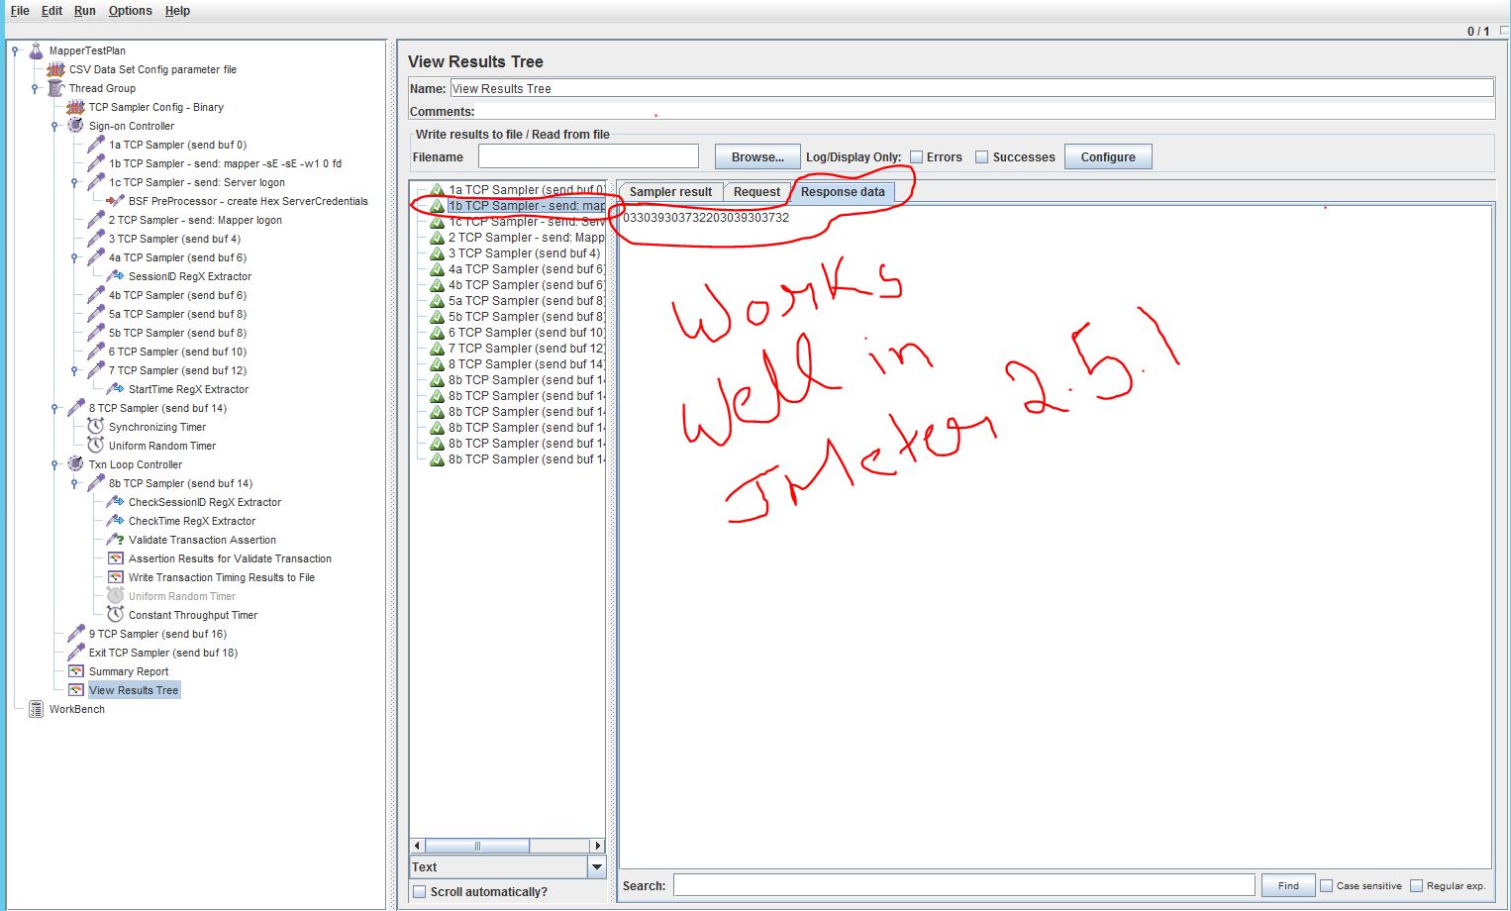Enable the Successes log/display checkbox

(x=981, y=156)
